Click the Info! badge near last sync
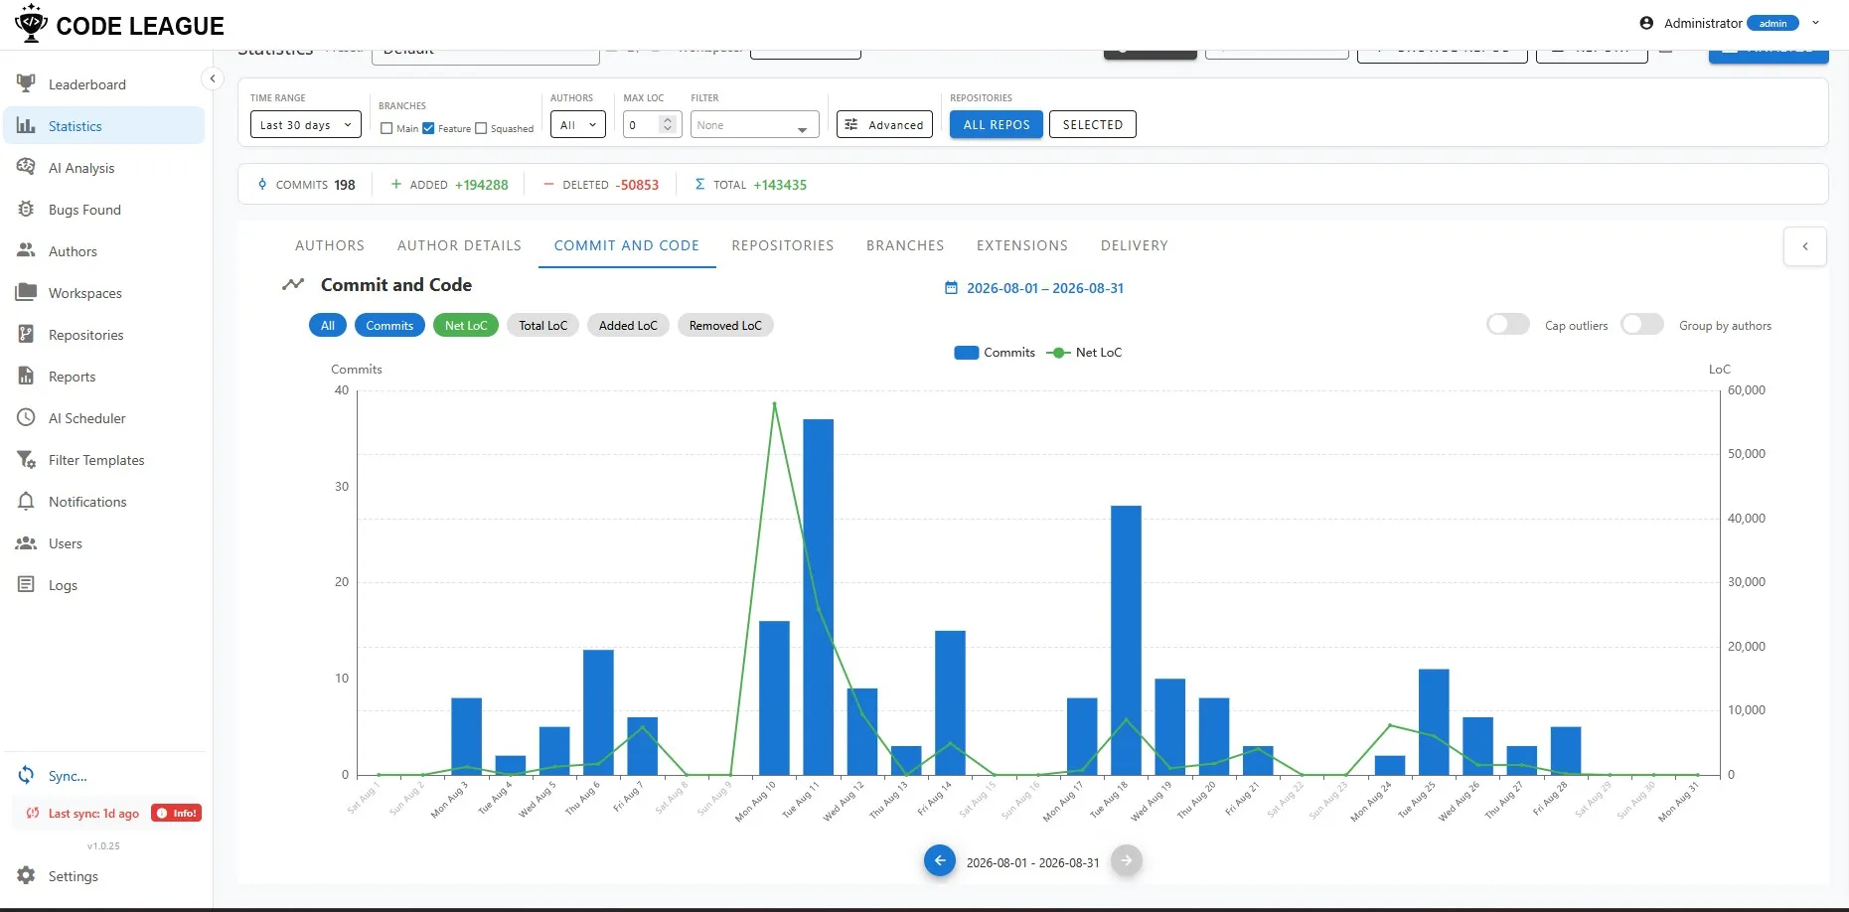The image size is (1849, 912). [x=177, y=813]
